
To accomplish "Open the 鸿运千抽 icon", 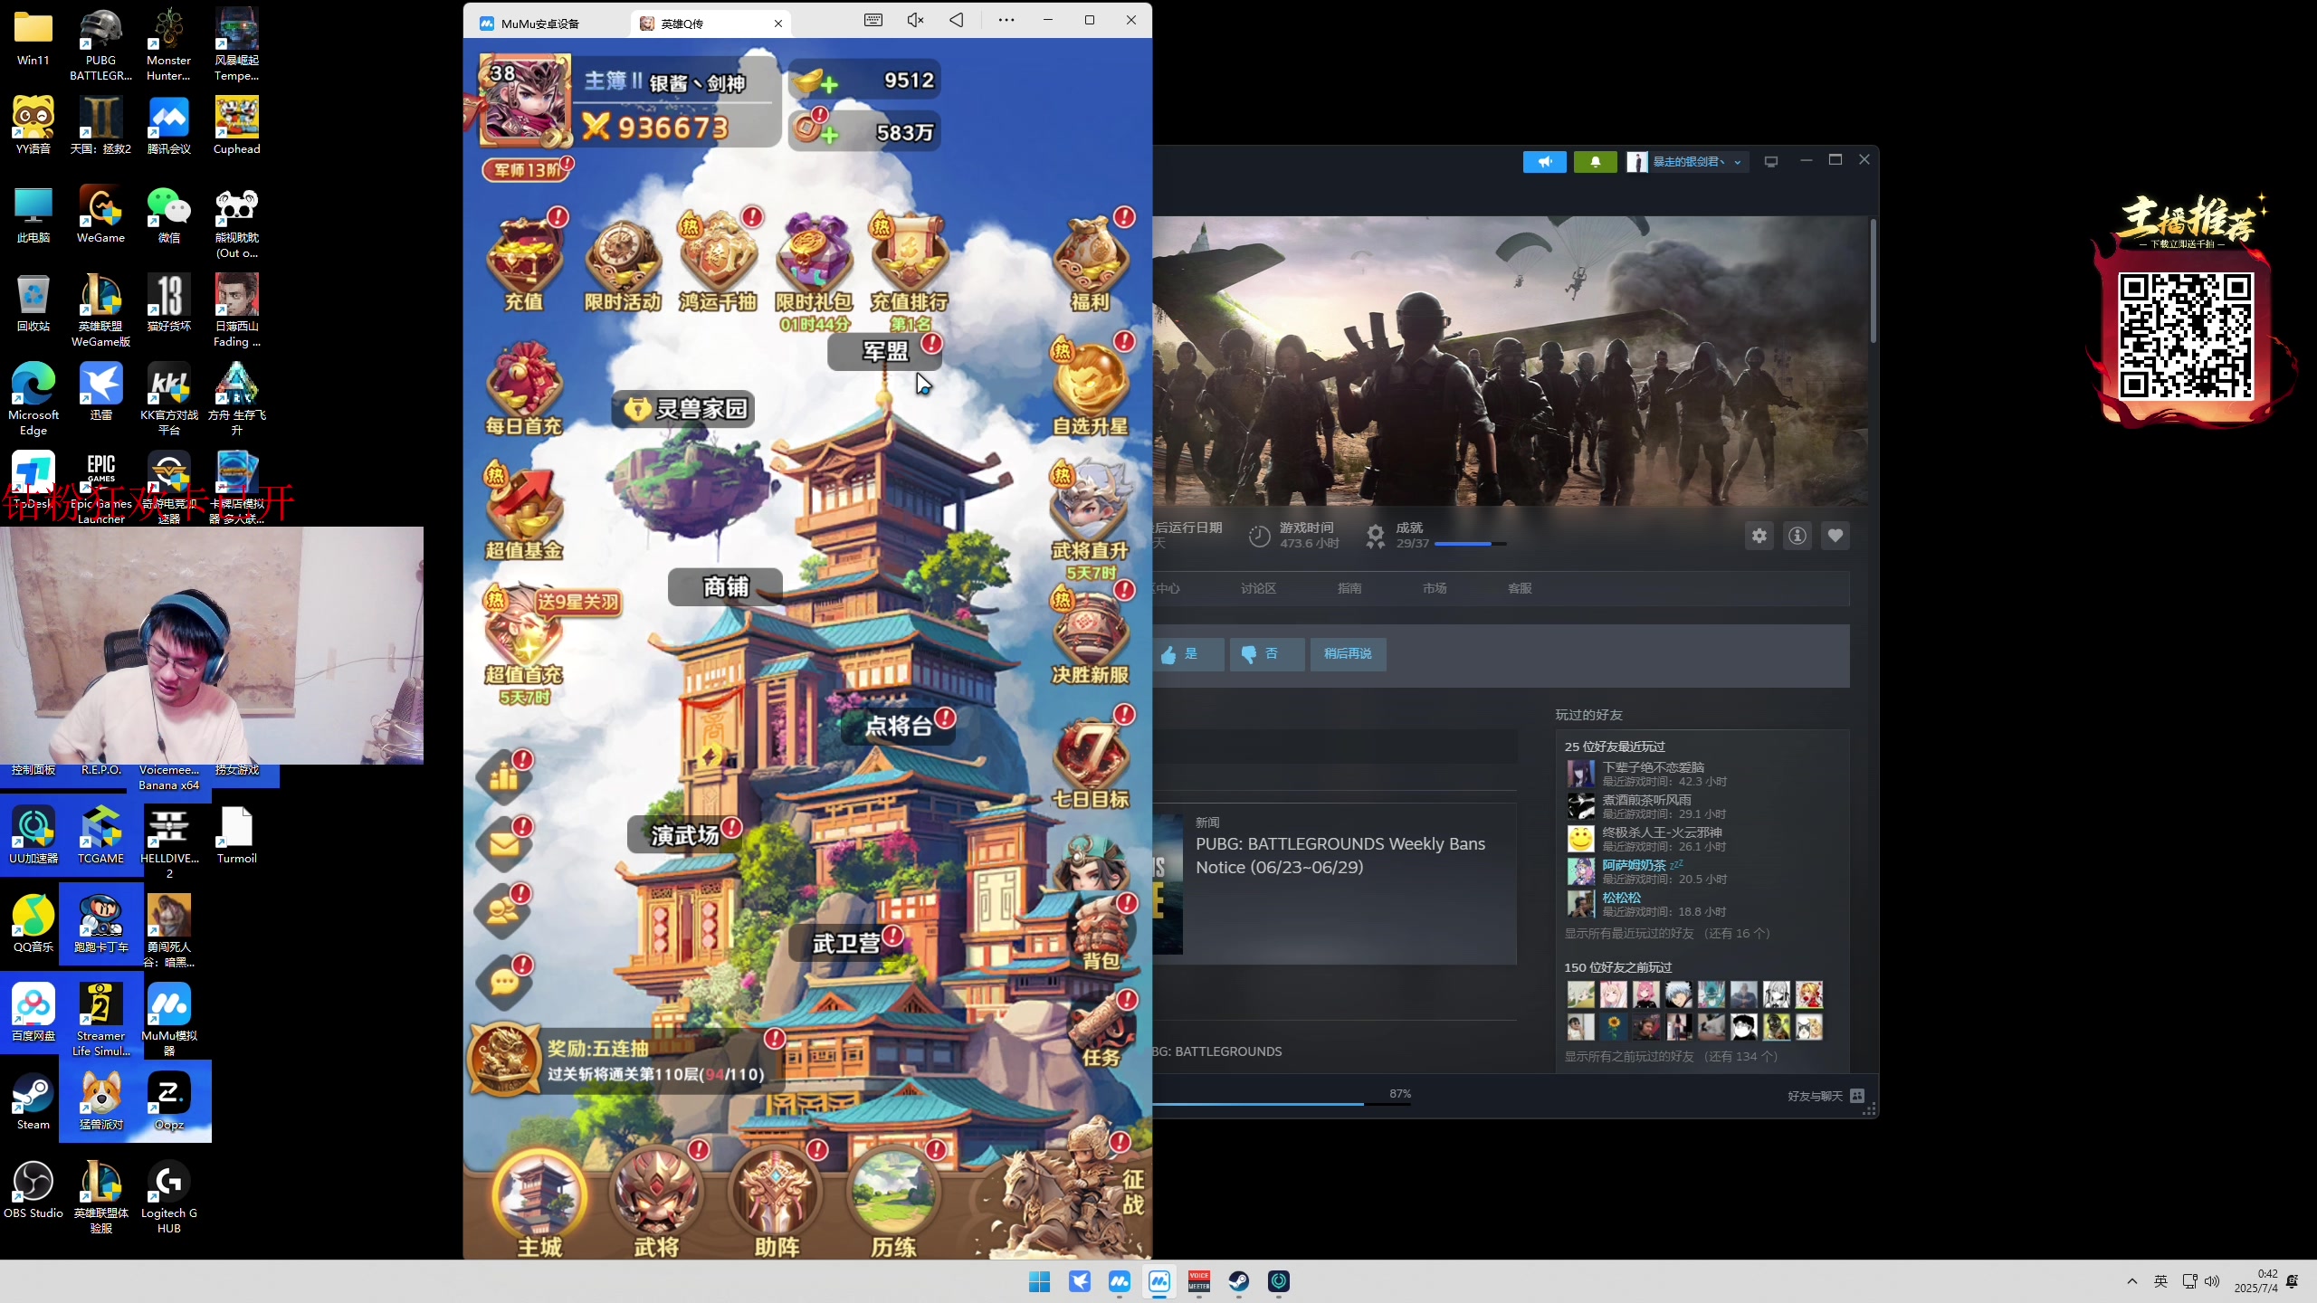I will [x=719, y=262].
